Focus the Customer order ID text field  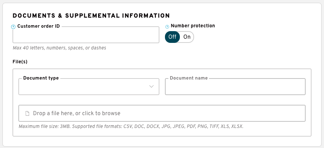(86, 35)
